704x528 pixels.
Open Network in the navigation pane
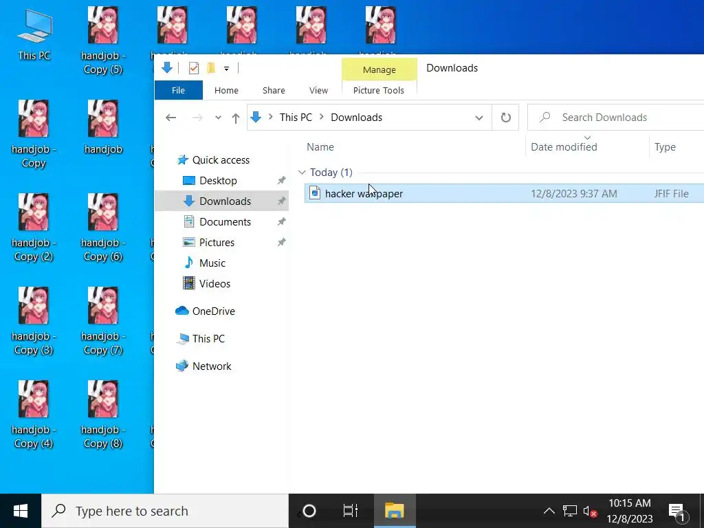pos(212,366)
